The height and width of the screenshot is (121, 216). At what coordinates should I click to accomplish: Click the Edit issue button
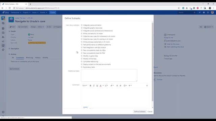[x=12, y=27]
